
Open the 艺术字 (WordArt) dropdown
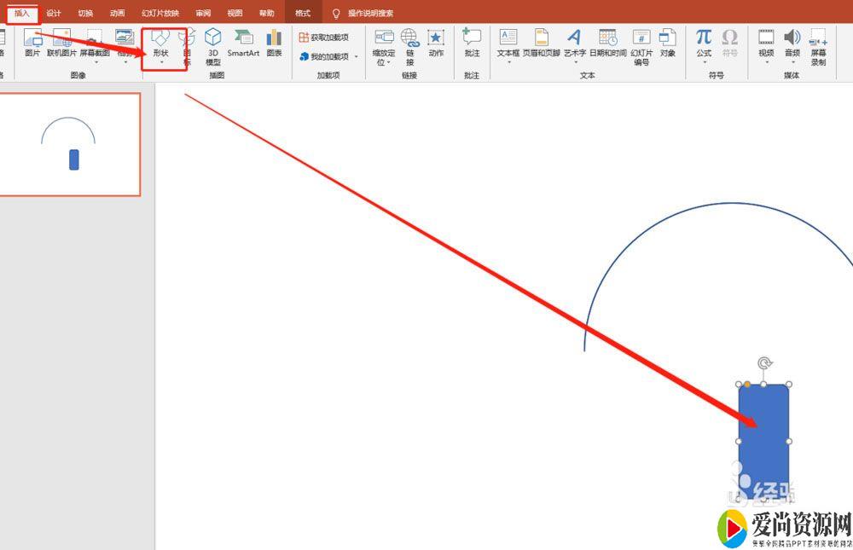click(575, 62)
